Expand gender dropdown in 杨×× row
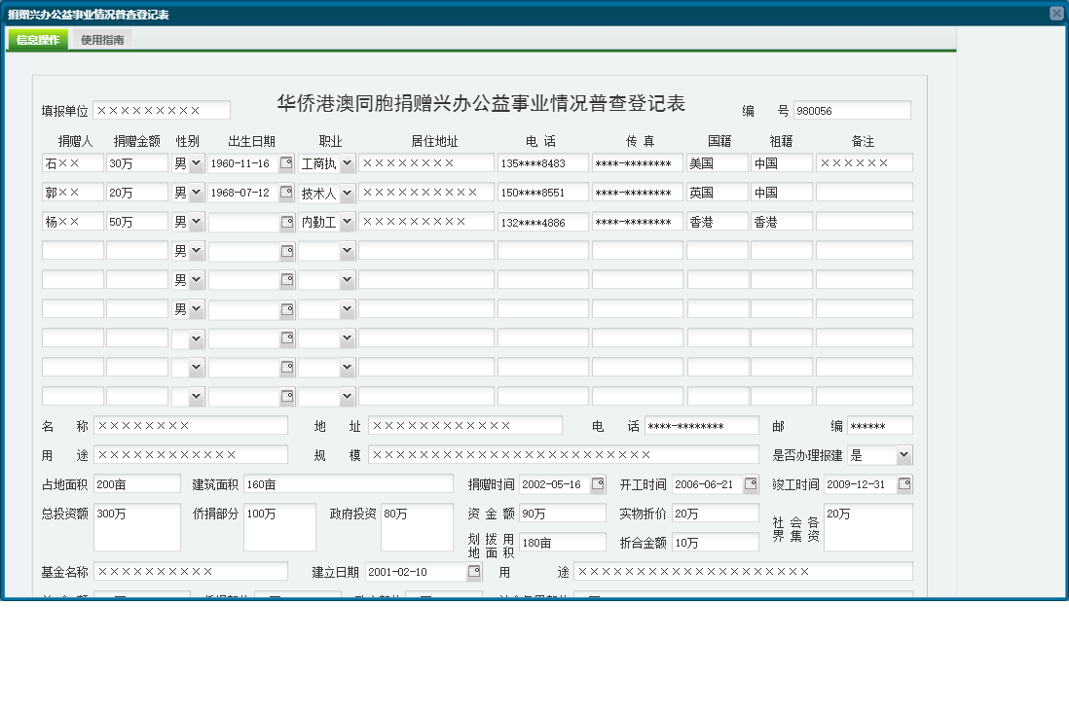1069x710 pixels. [x=196, y=222]
